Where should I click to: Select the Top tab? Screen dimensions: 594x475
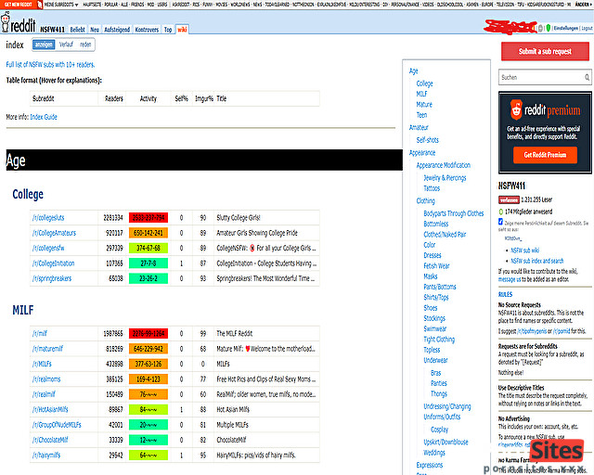tap(168, 30)
